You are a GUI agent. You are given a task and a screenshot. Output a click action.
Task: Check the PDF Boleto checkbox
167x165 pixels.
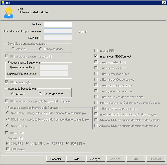8,149
